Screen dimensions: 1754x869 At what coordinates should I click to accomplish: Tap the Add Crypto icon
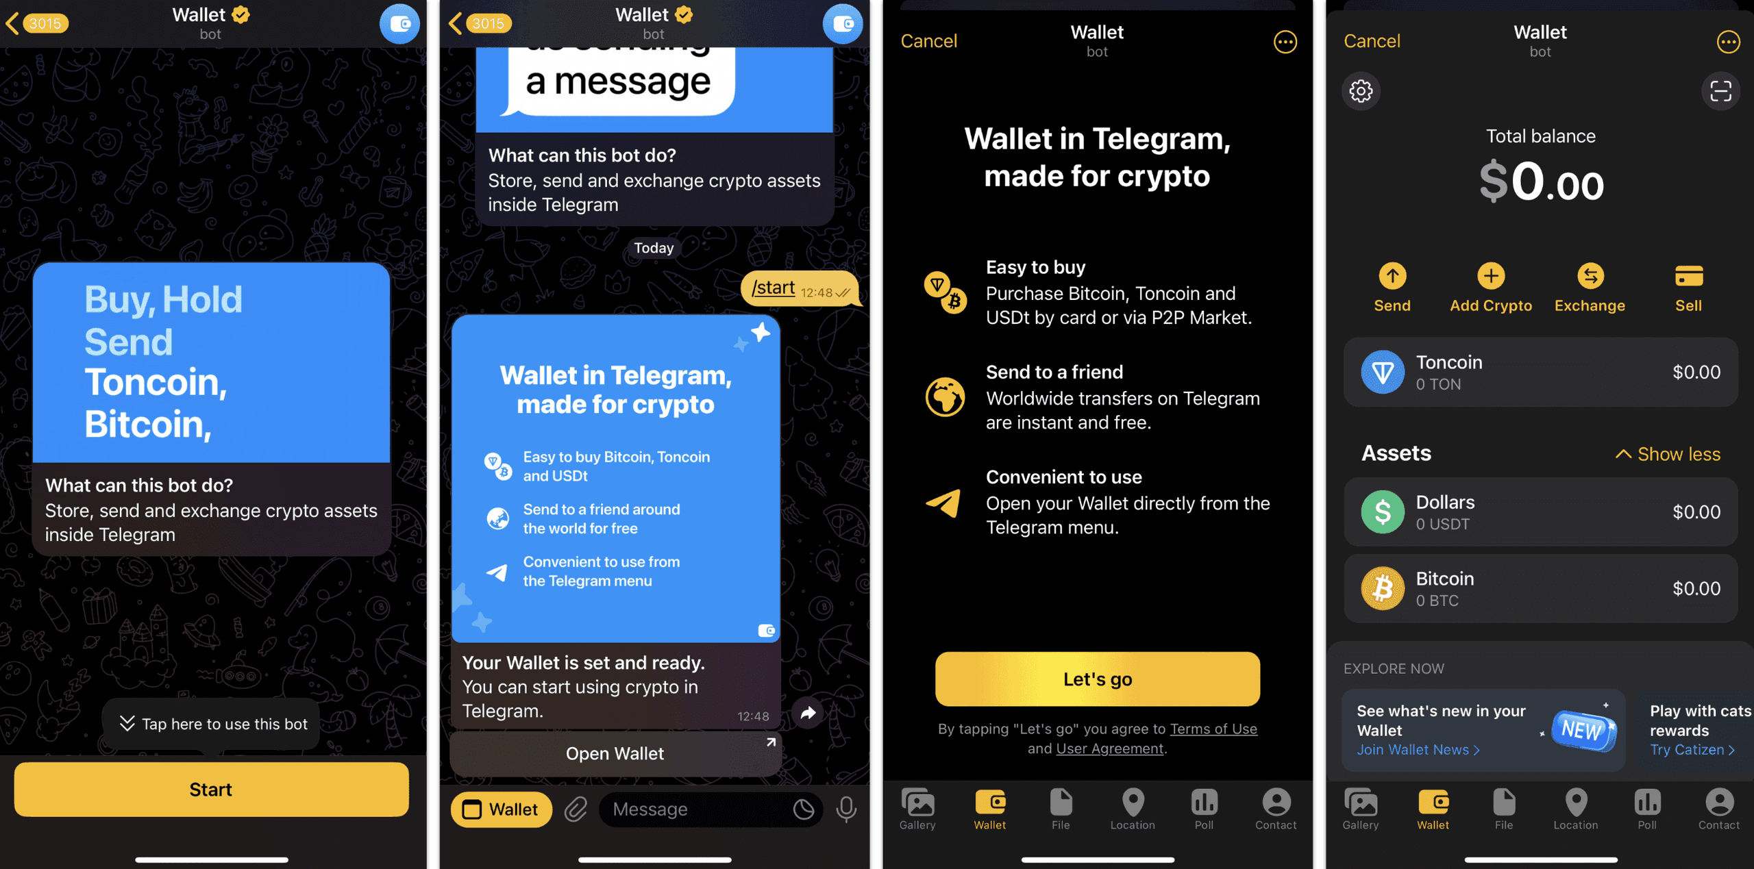(1487, 279)
